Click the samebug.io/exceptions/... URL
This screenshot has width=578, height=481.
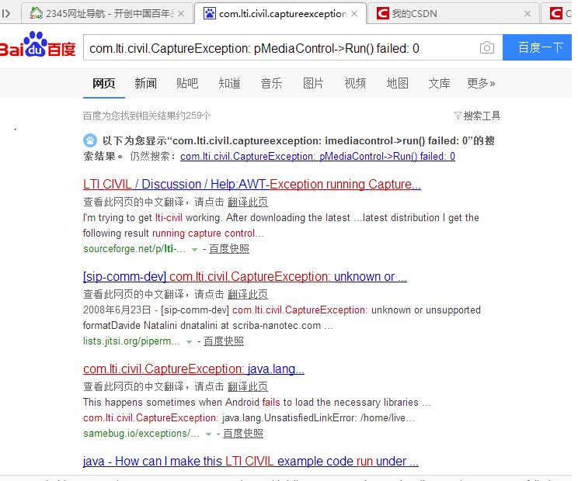point(141,434)
